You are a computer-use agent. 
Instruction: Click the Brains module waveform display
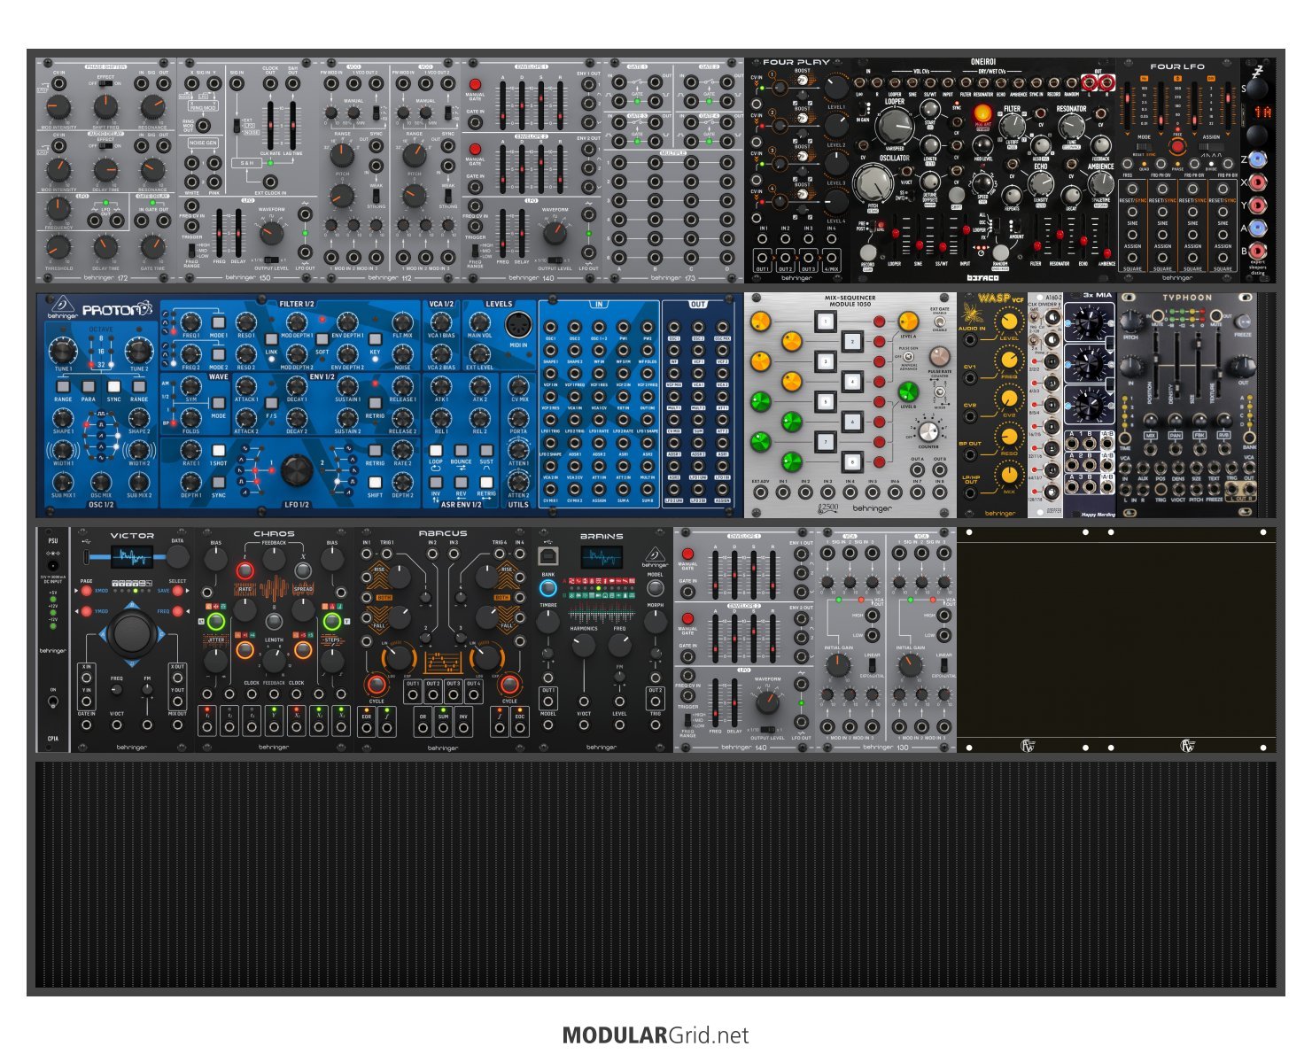tap(602, 558)
